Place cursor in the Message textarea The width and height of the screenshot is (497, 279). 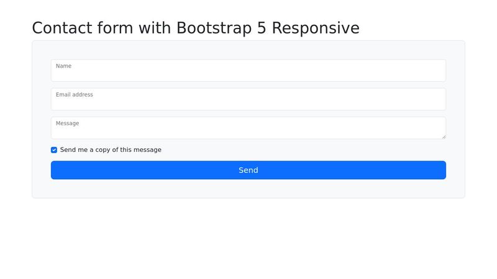[x=248, y=128]
